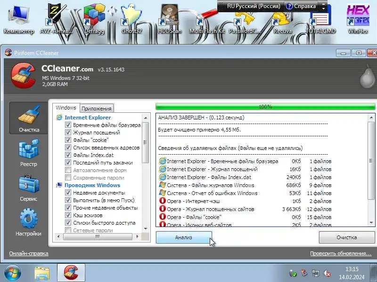Click results pane scroll up arrow
This screenshot has width=377, height=282.
(371, 117)
